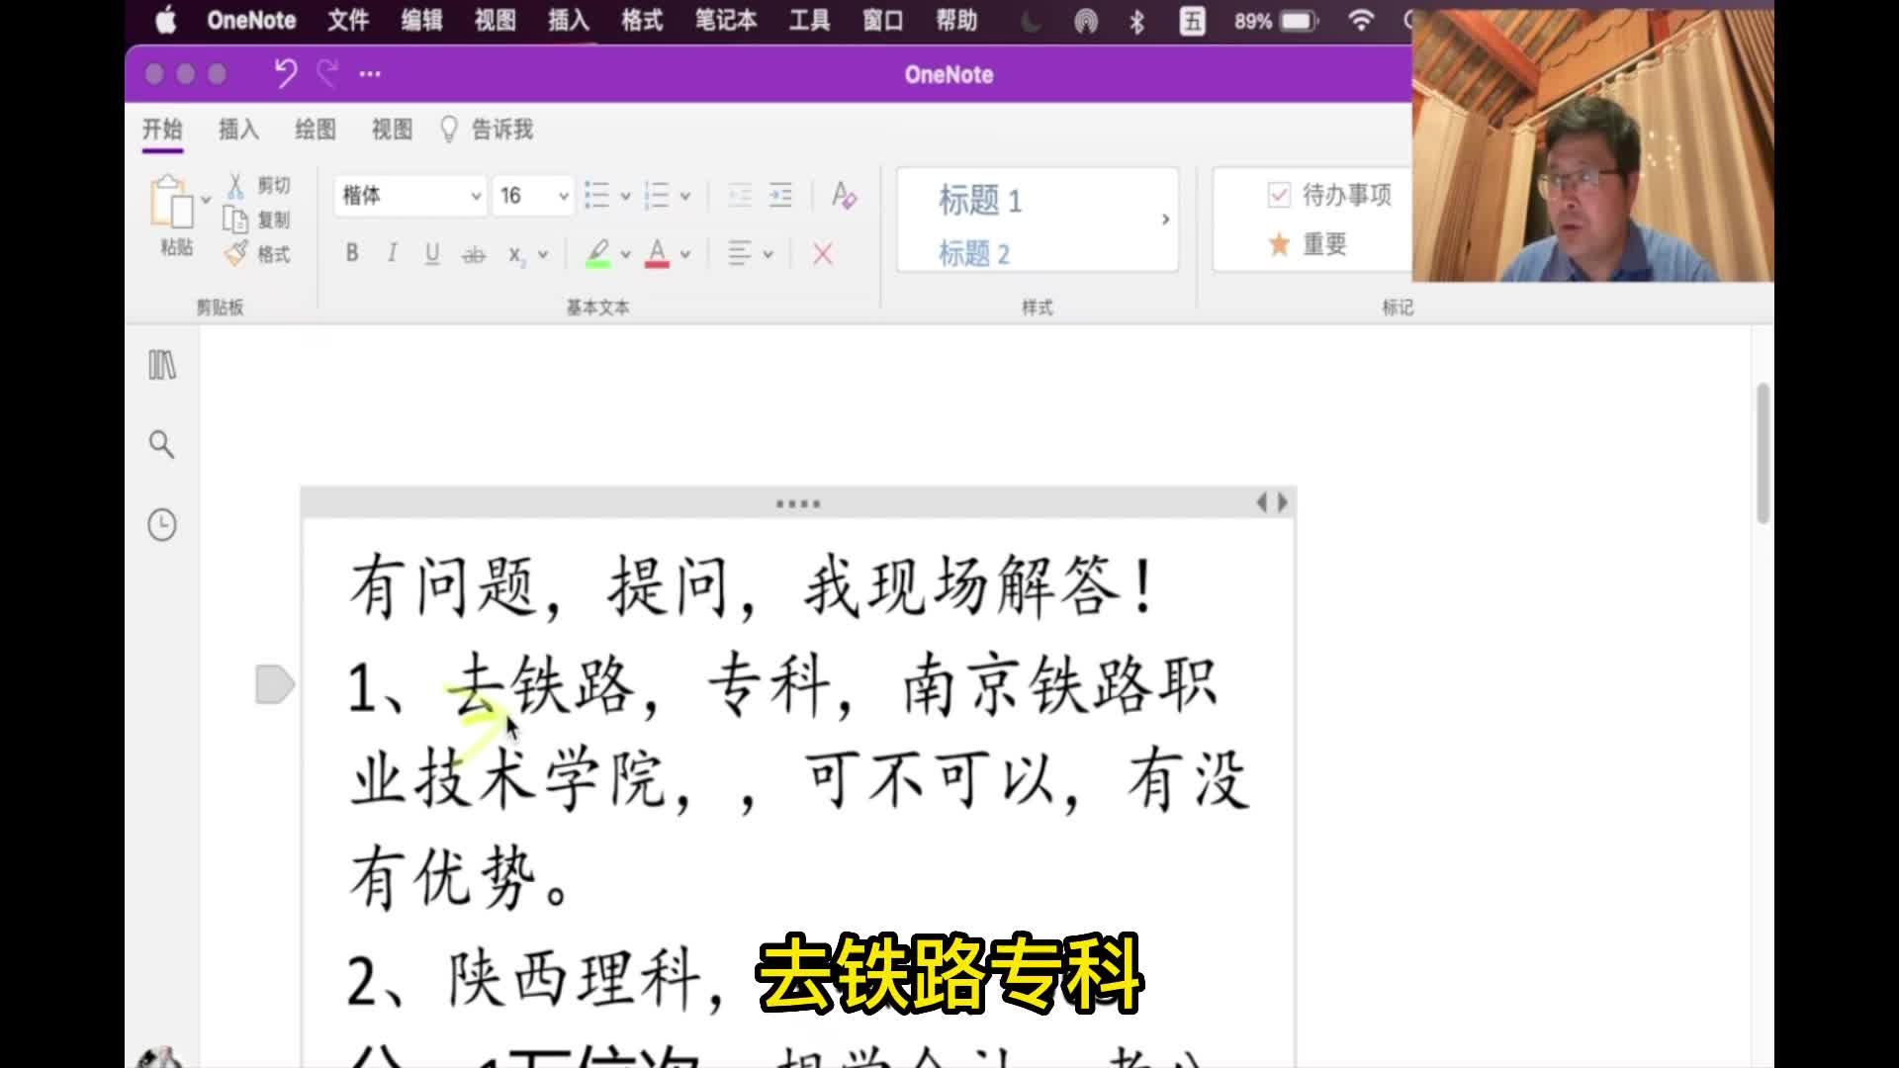Click the 五 input method icon
1899x1068 pixels.
(x=1193, y=21)
